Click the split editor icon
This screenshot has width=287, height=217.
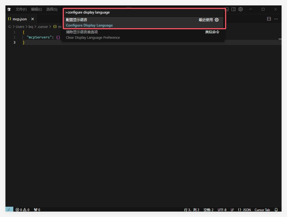[269, 19]
